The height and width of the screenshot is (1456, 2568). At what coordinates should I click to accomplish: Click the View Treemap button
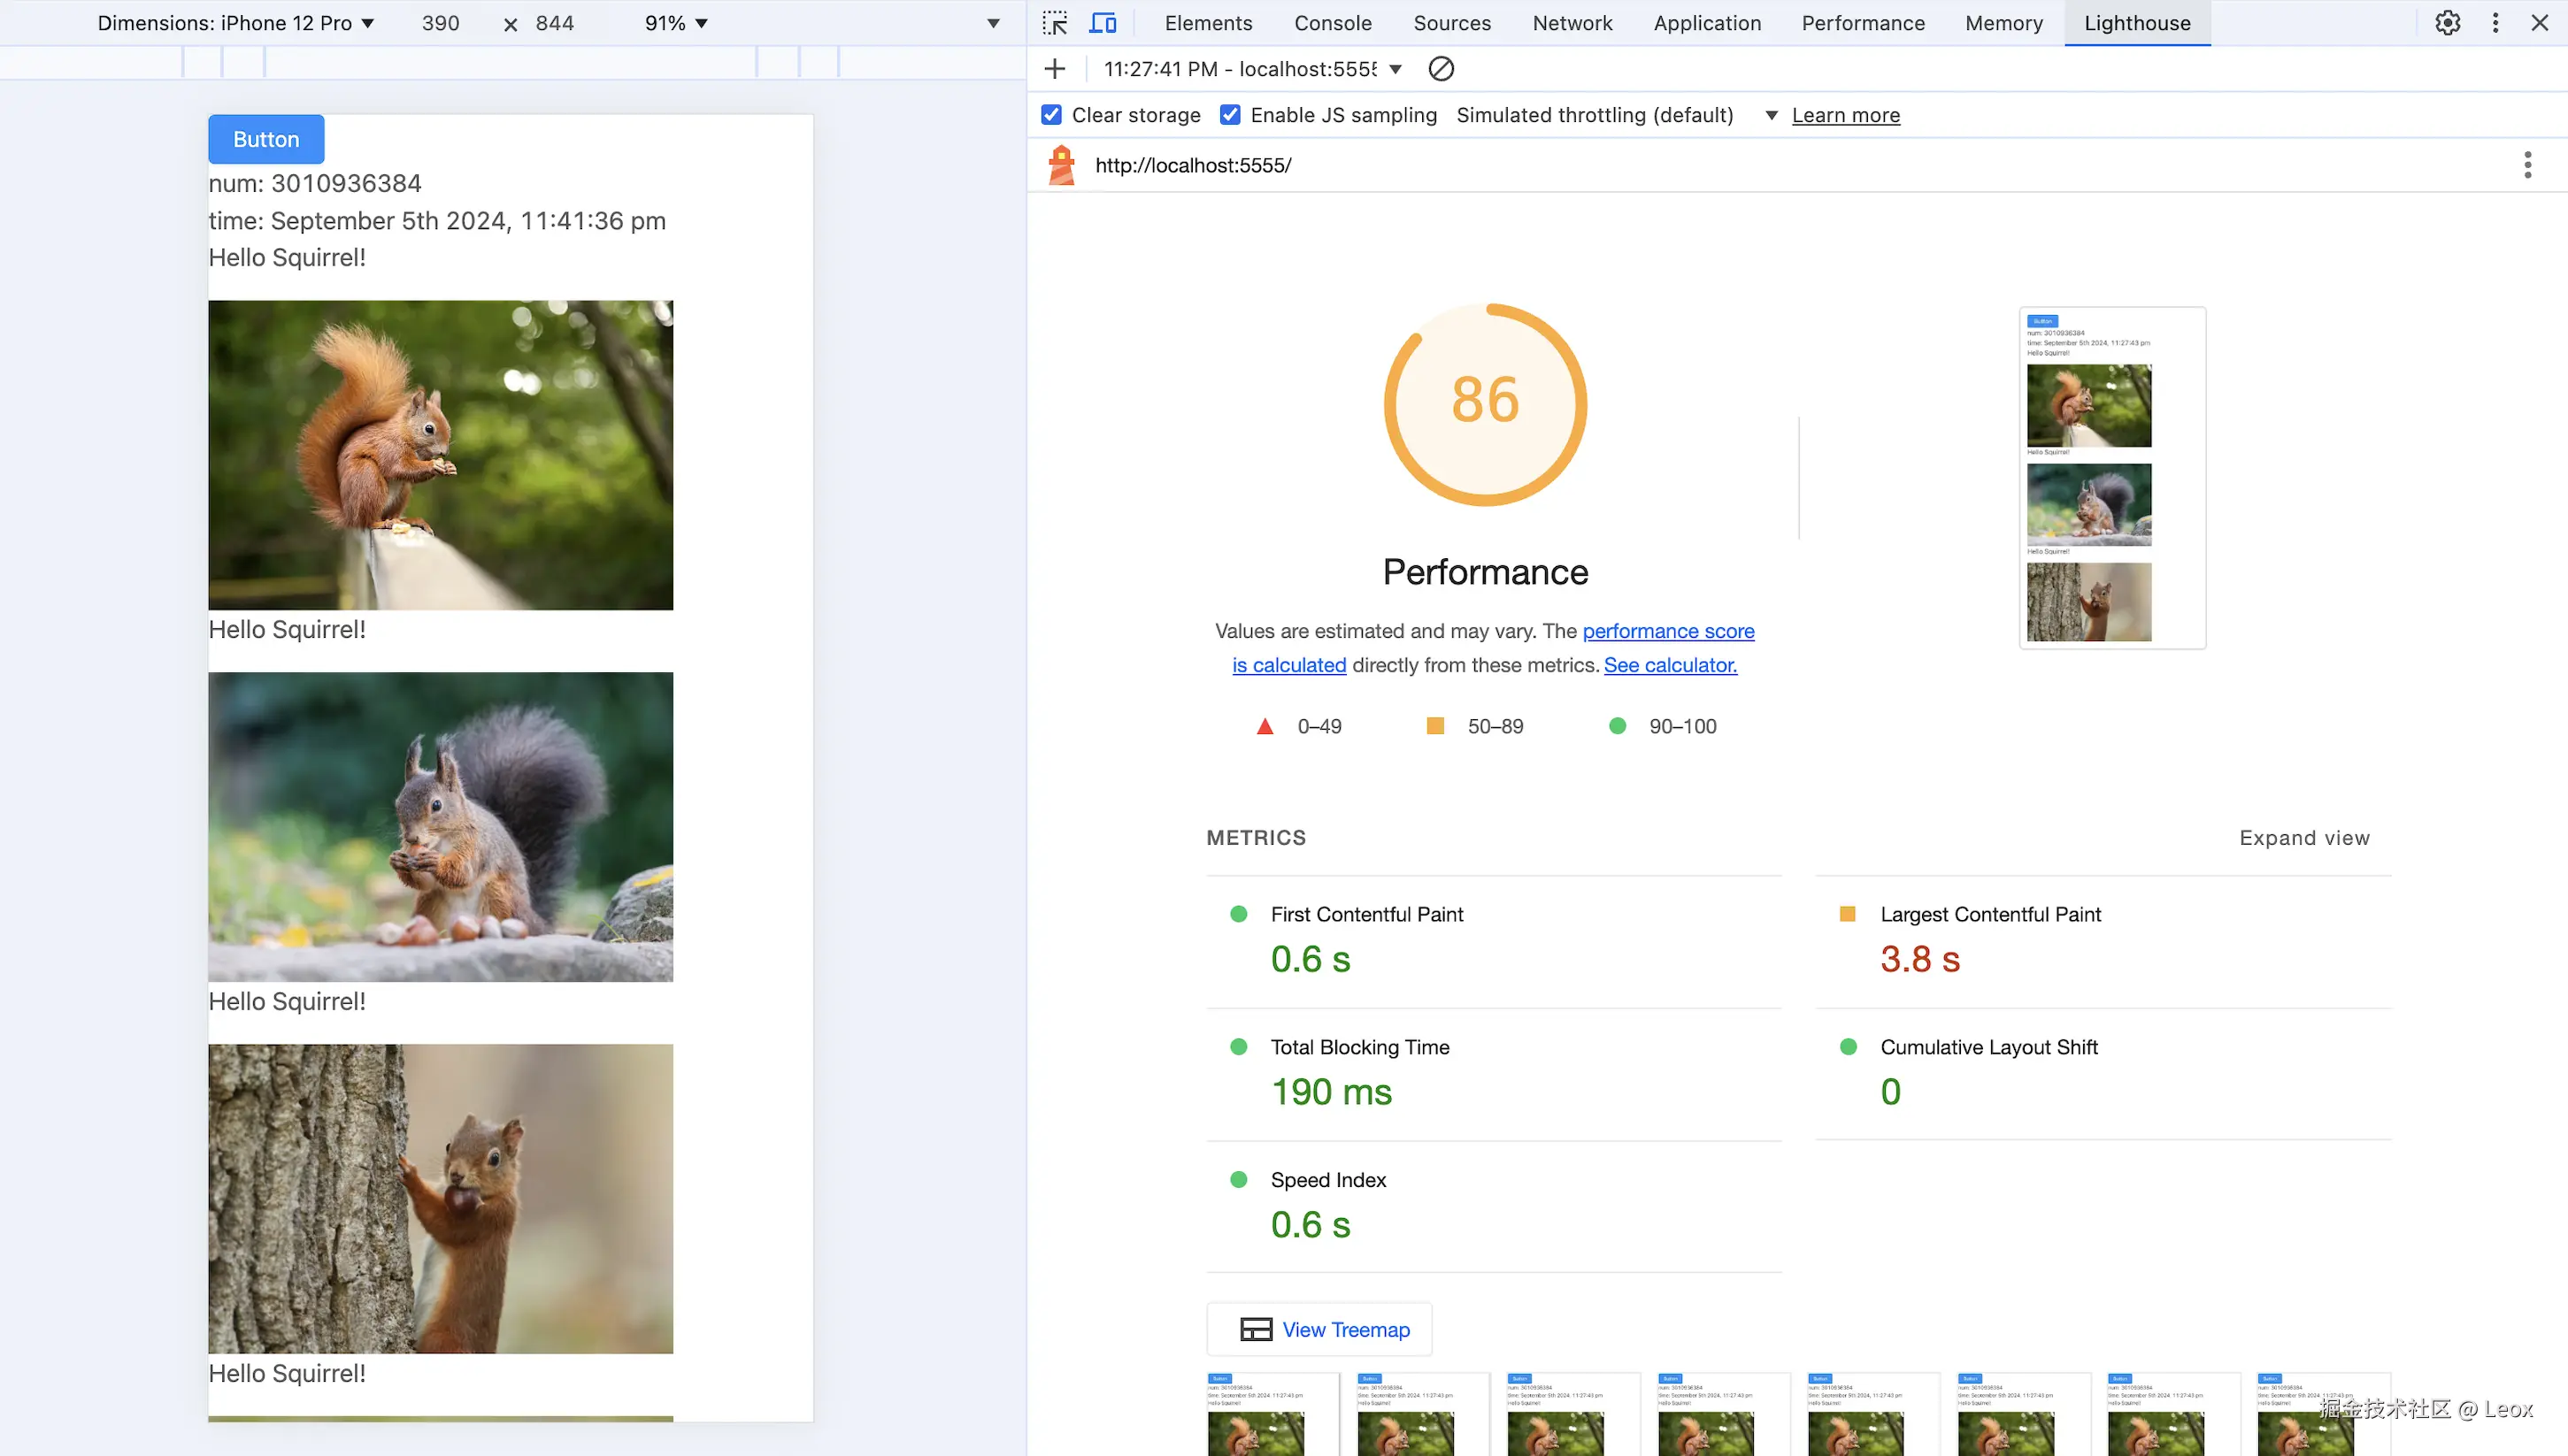[1319, 1329]
